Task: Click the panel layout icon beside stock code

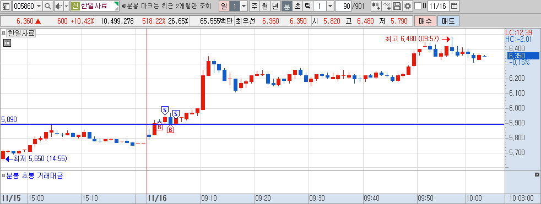Action: 6,6
